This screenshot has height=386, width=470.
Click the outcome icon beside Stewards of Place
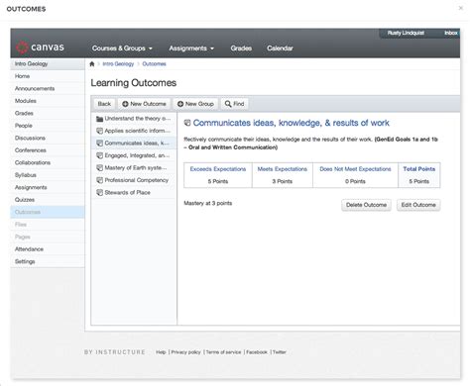[x=99, y=193]
